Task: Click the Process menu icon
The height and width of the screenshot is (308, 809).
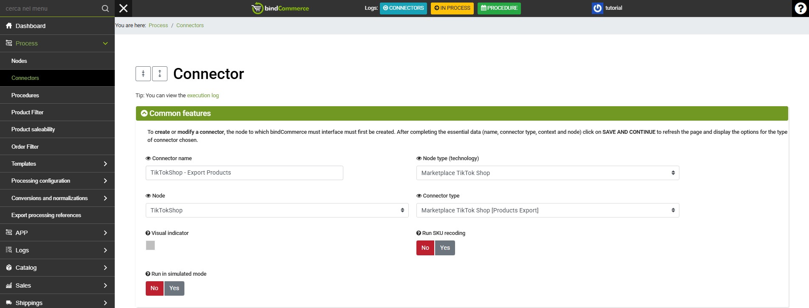Action: point(9,43)
